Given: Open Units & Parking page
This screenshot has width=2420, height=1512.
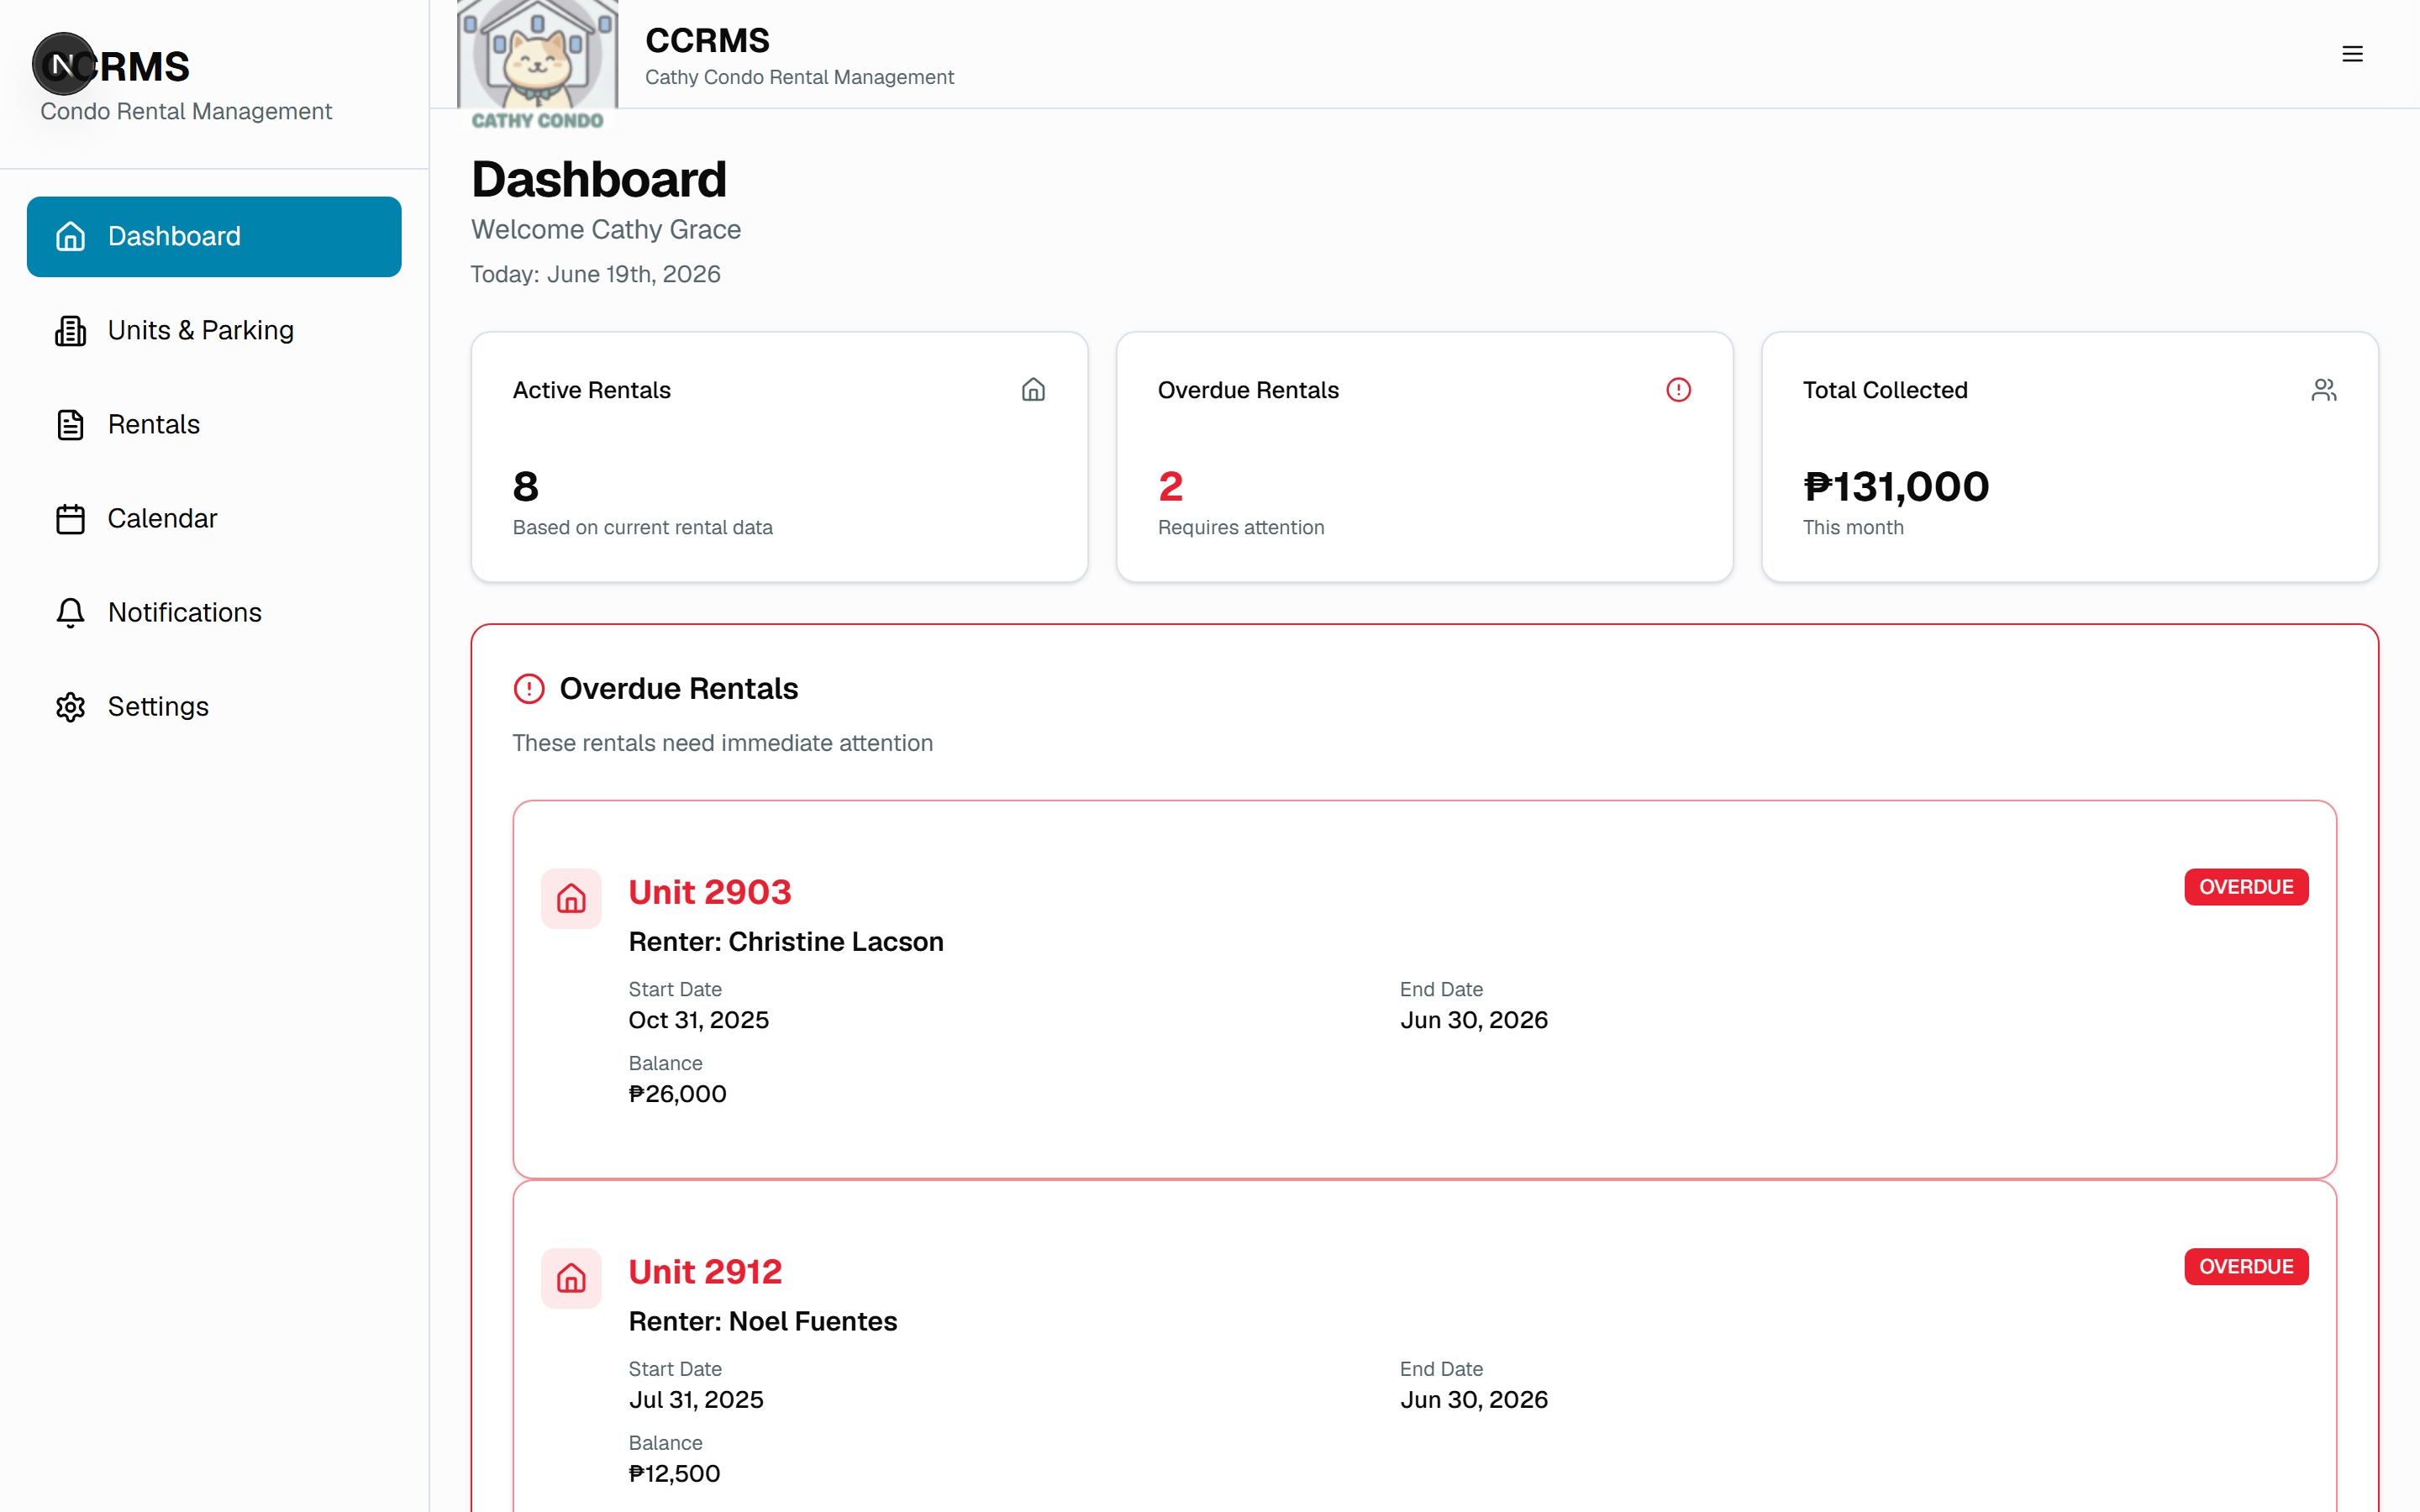Looking at the screenshot, I should click(214, 331).
